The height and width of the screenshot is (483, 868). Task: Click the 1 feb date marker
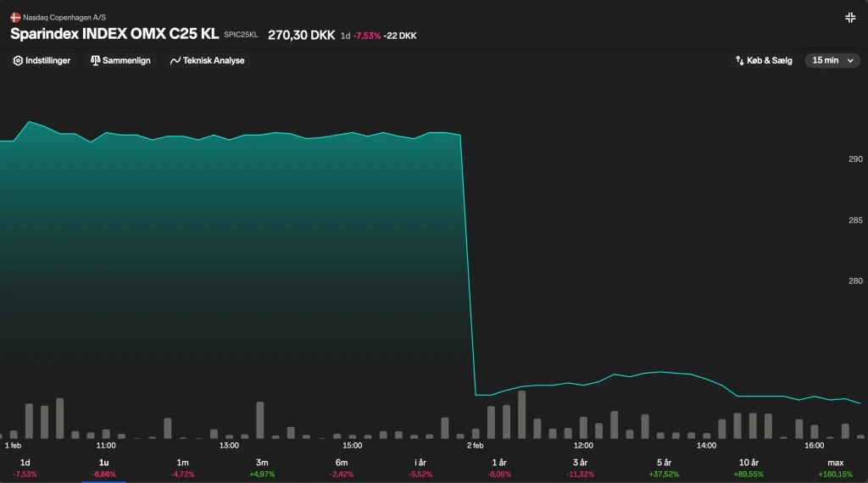(13, 446)
